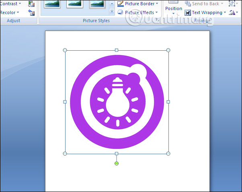Viewport: 242px width, 192px height.
Task: Click the top-middle resize handle
Action: click(x=117, y=50)
